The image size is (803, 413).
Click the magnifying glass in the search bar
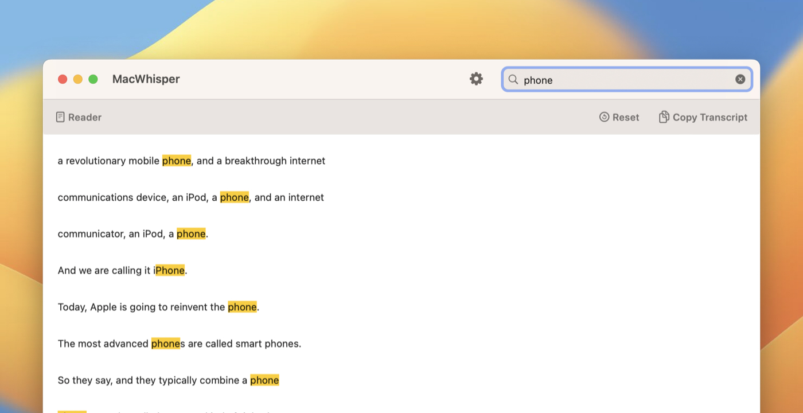click(513, 80)
